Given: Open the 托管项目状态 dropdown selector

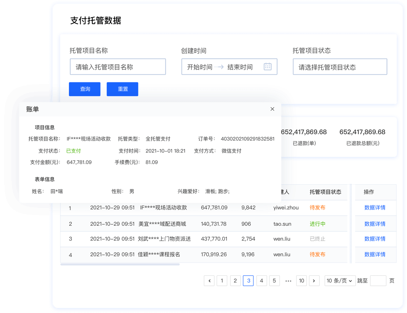Looking at the screenshot, I should pos(340,67).
